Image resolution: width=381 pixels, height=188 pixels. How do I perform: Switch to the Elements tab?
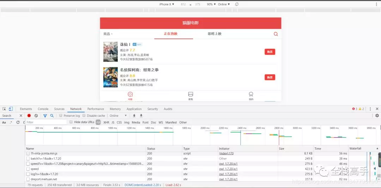pyautogui.click(x=26, y=109)
